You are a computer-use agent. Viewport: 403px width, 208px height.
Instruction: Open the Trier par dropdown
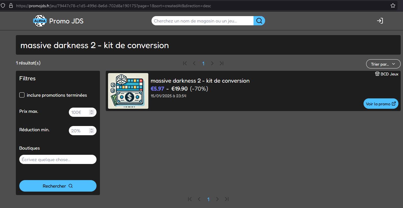coord(383,64)
